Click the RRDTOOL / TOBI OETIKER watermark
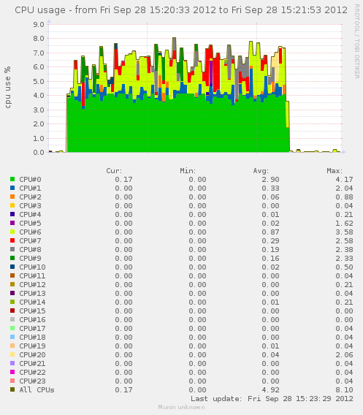The width and height of the screenshot is (363, 415). pos(356,42)
